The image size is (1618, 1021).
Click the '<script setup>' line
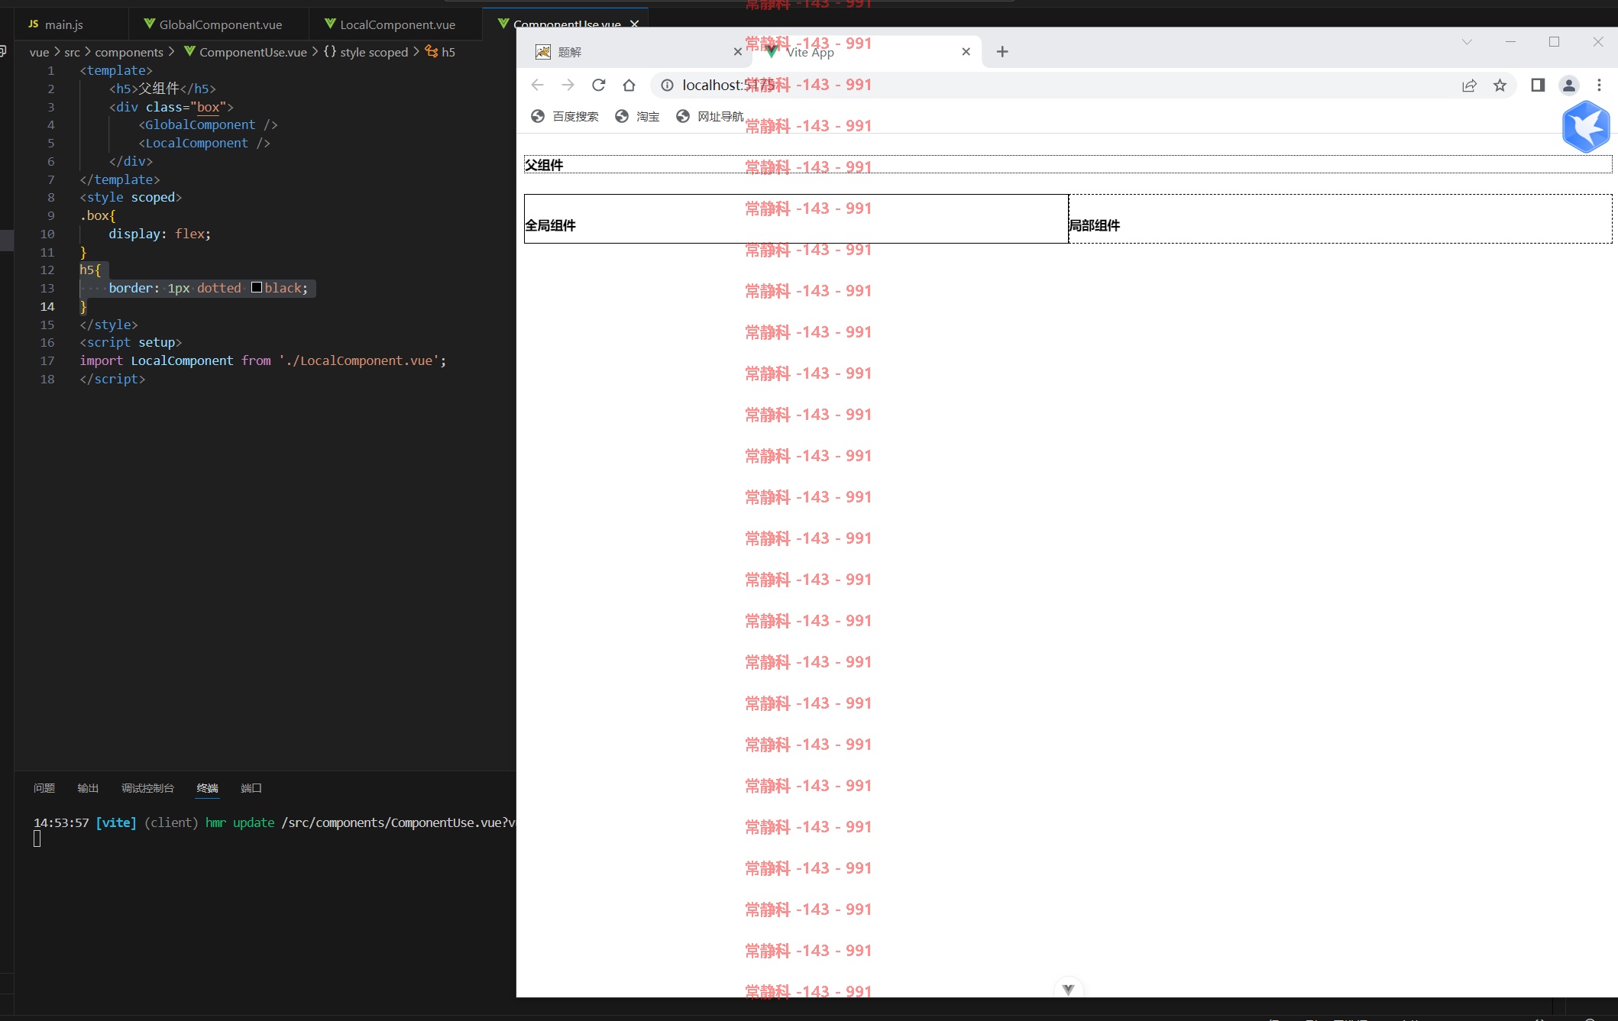point(131,342)
